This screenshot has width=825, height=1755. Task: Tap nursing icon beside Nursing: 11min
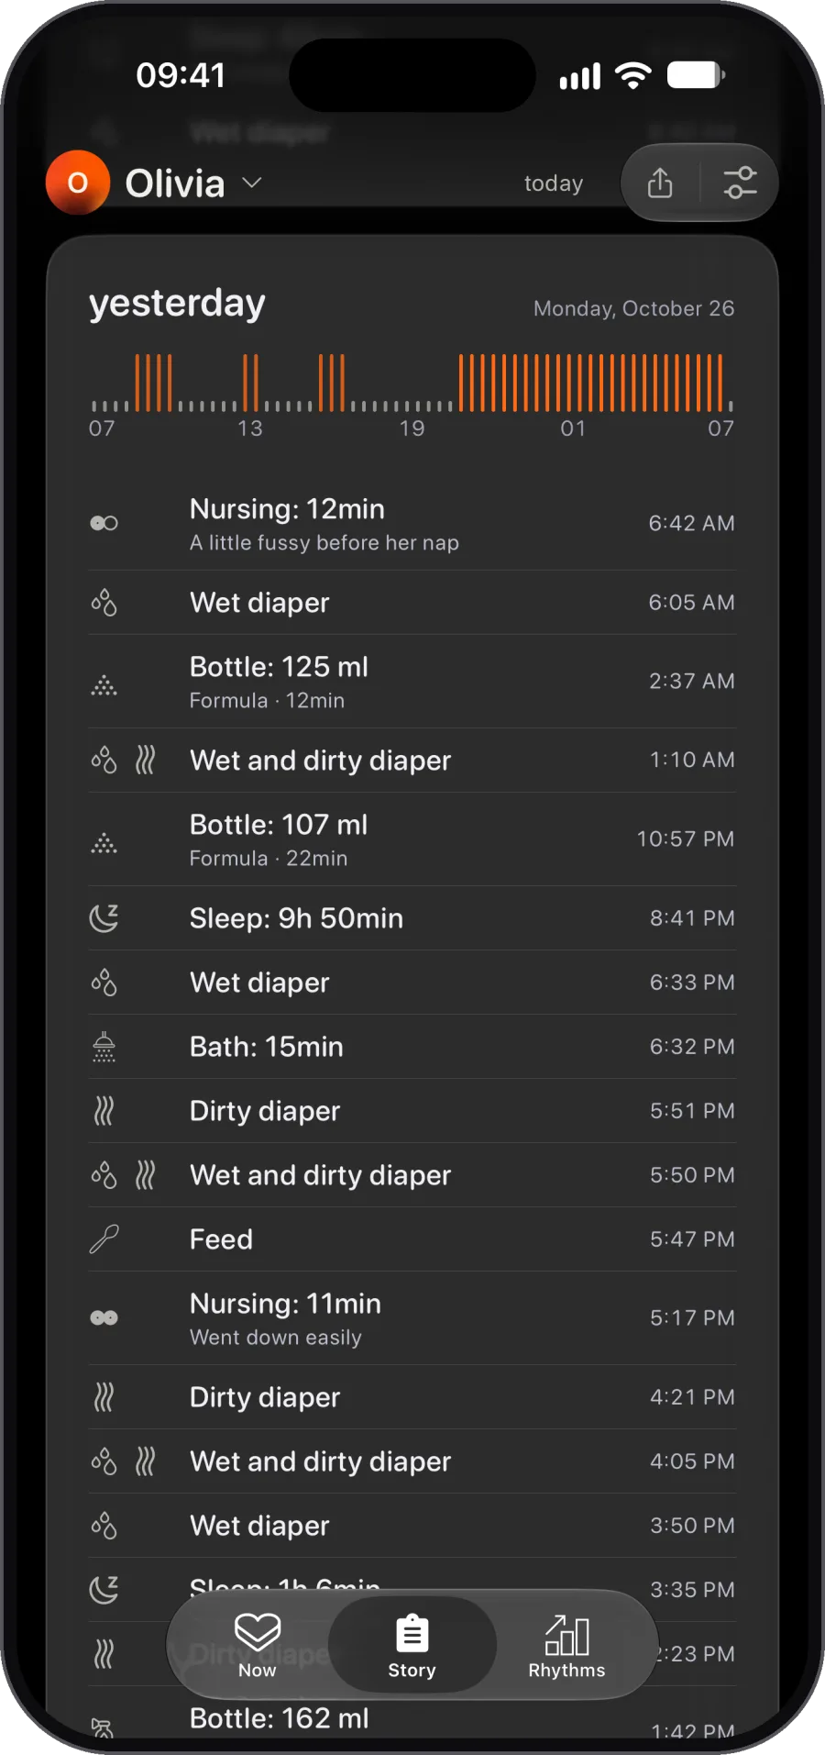point(104,1318)
